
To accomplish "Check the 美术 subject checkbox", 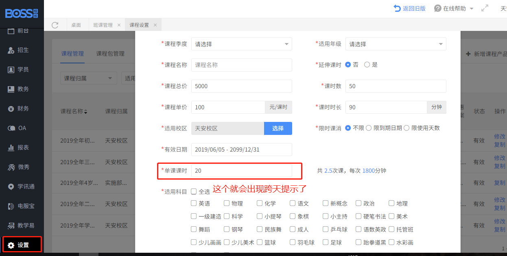I will point(391,216).
